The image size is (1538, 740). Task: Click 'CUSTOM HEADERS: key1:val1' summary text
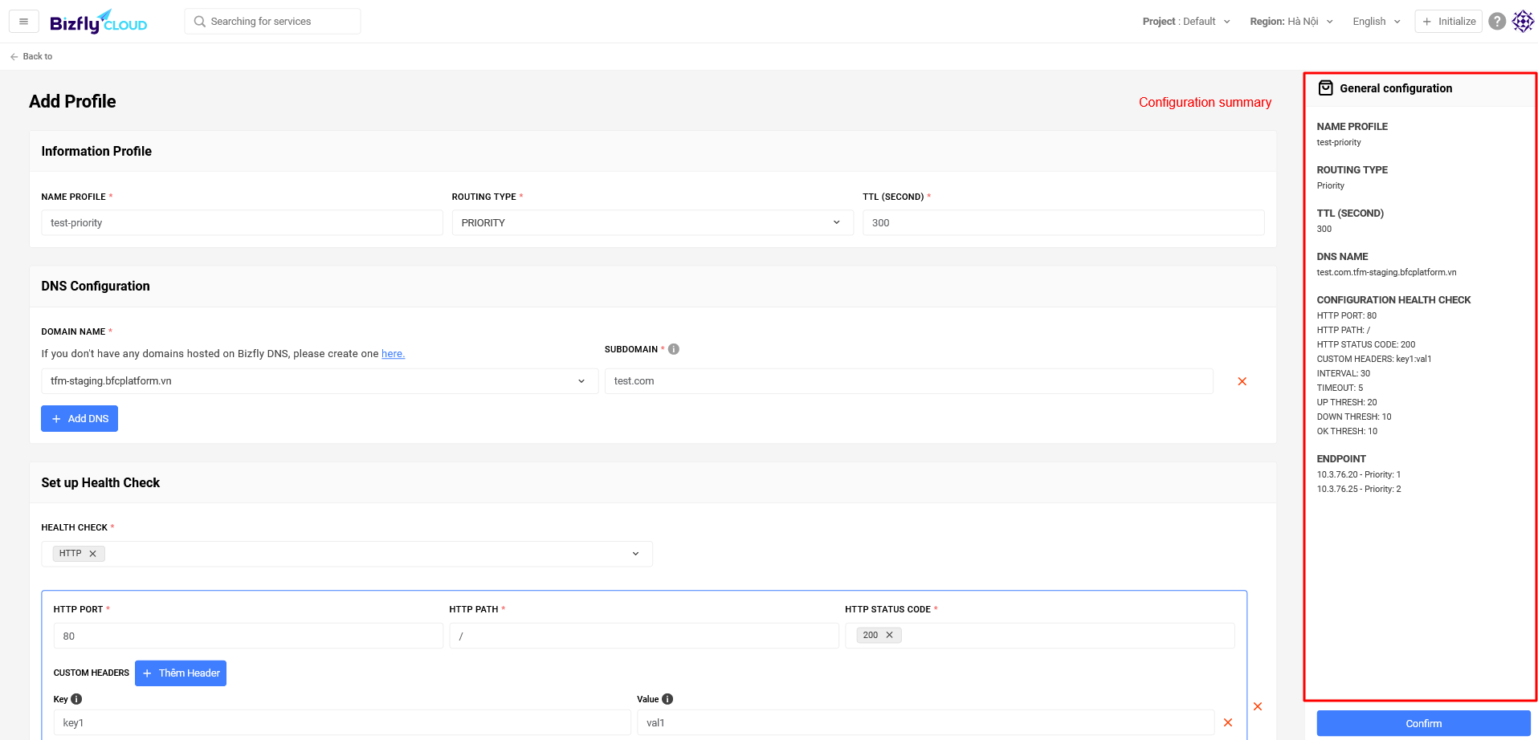coord(1374,359)
